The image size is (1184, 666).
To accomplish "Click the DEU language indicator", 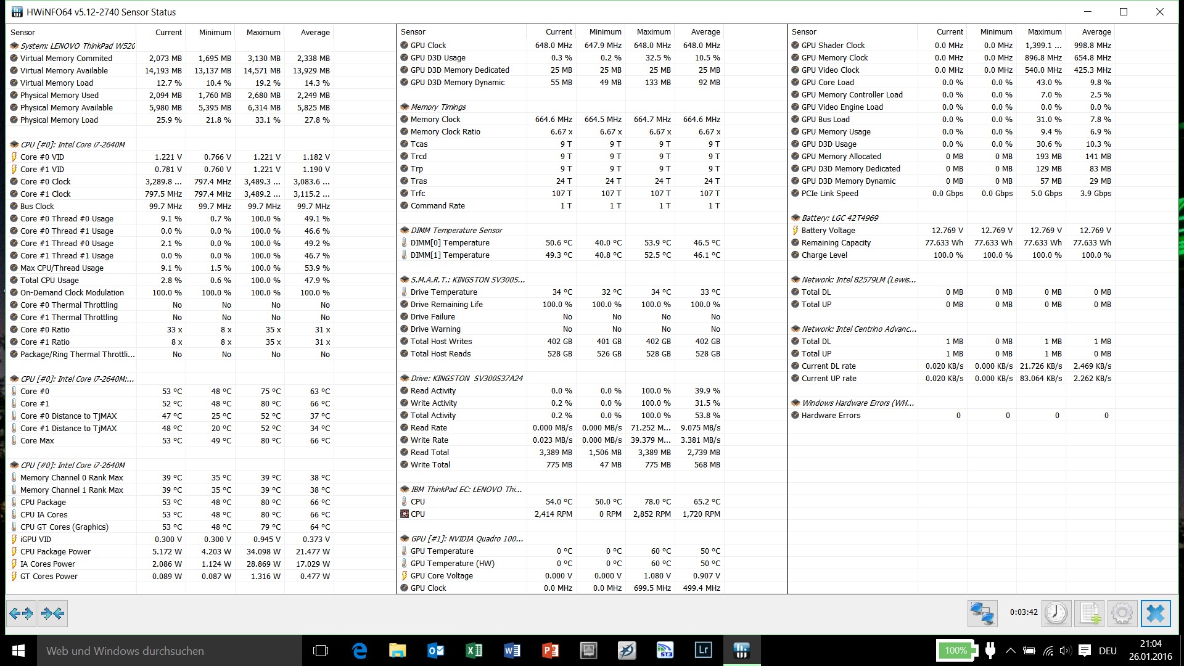I will pyautogui.click(x=1108, y=650).
